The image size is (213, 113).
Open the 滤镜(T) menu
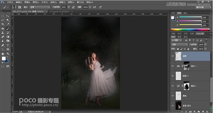pos(62,2)
